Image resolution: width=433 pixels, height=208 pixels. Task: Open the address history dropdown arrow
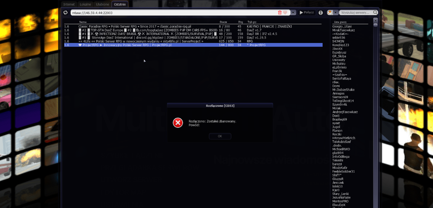[x=293, y=13]
